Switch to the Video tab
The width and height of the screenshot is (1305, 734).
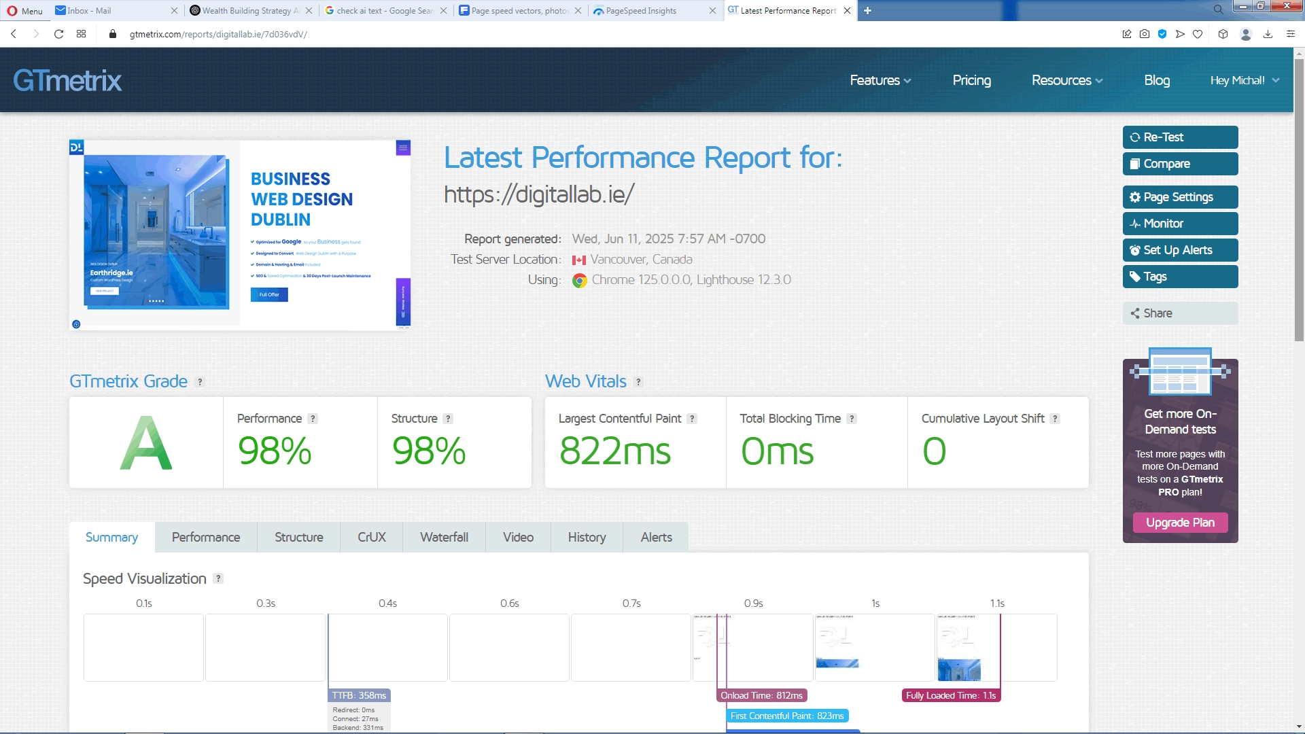click(519, 537)
